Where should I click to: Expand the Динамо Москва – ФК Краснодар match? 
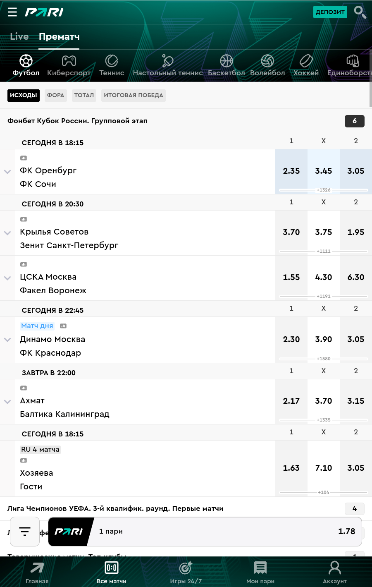(x=7, y=340)
